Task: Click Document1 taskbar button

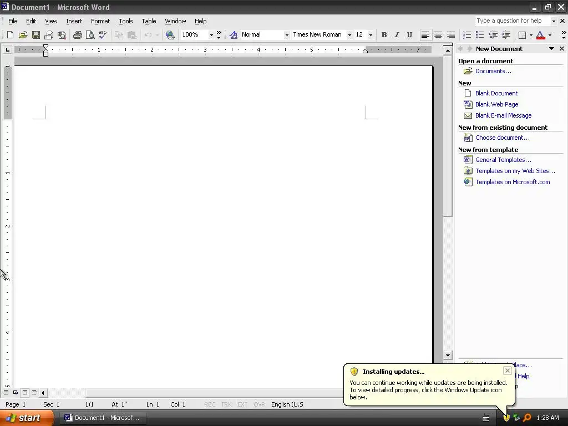Action: click(102, 418)
